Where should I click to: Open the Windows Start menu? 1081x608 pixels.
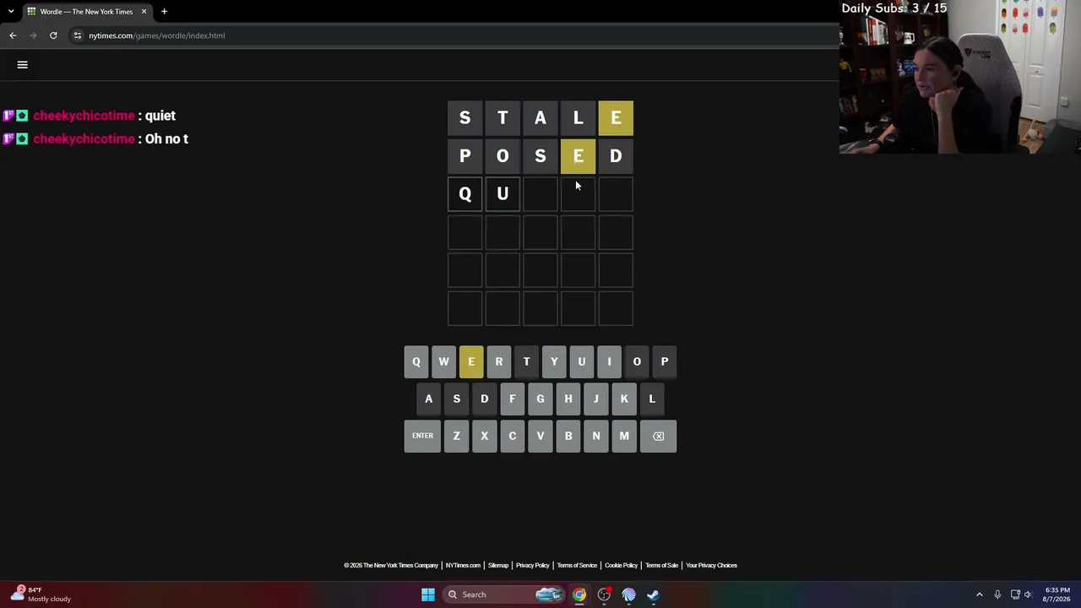[x=428, y=594]
